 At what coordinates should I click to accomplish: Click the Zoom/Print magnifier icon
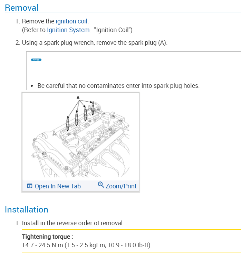(x=101, y=185)
